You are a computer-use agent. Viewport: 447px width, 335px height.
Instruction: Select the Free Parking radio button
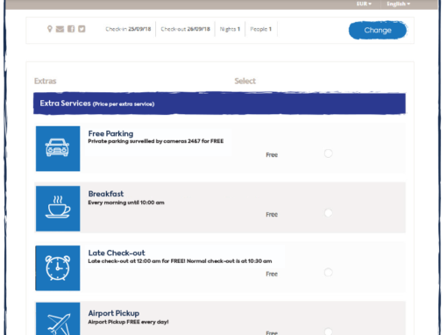tap(329, 153)
